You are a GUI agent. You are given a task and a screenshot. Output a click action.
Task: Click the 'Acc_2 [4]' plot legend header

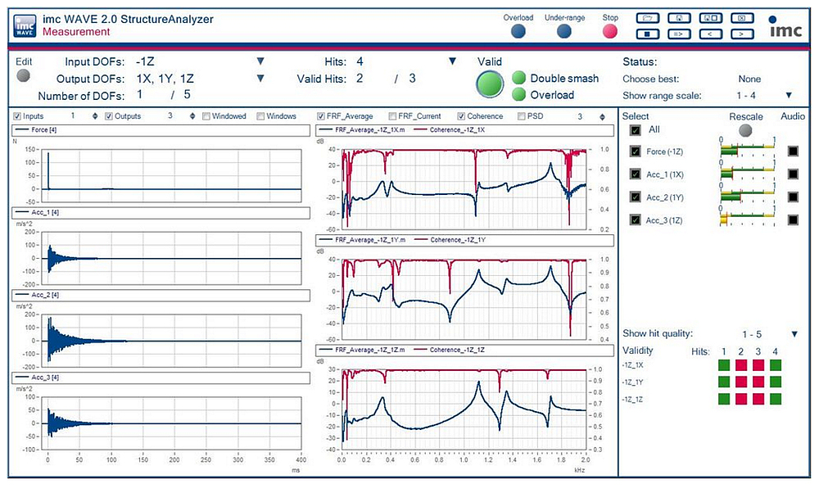[x=161, y=295]
